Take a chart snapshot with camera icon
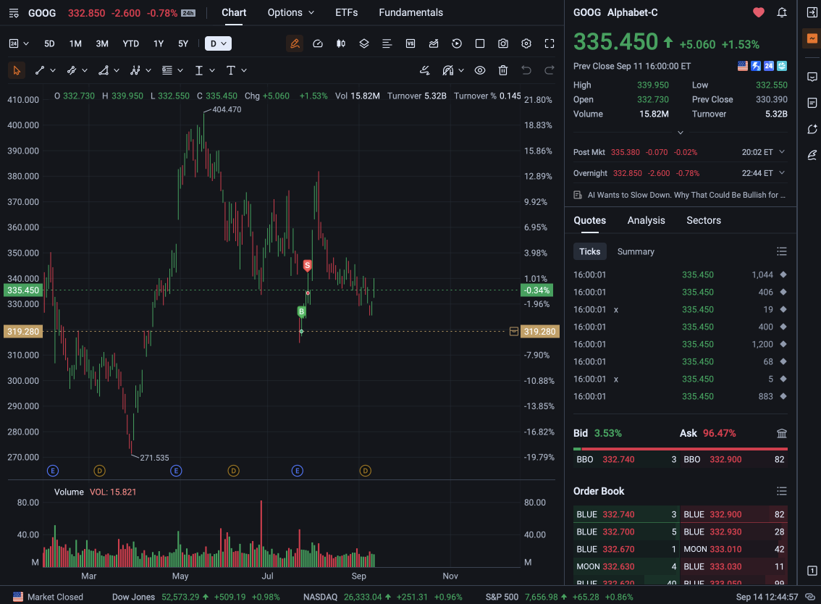The height and width of the screenshot is (604, 821). coord(503,43)
